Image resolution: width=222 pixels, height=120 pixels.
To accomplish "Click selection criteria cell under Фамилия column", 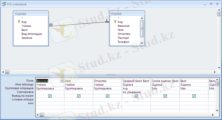I will (x=50, y=100).
